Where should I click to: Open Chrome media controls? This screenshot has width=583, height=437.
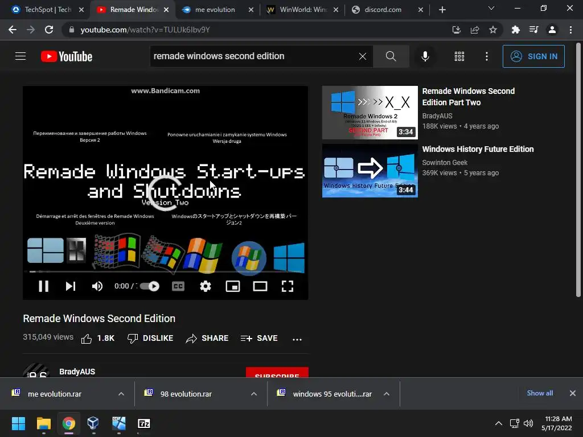click(533, 30)
